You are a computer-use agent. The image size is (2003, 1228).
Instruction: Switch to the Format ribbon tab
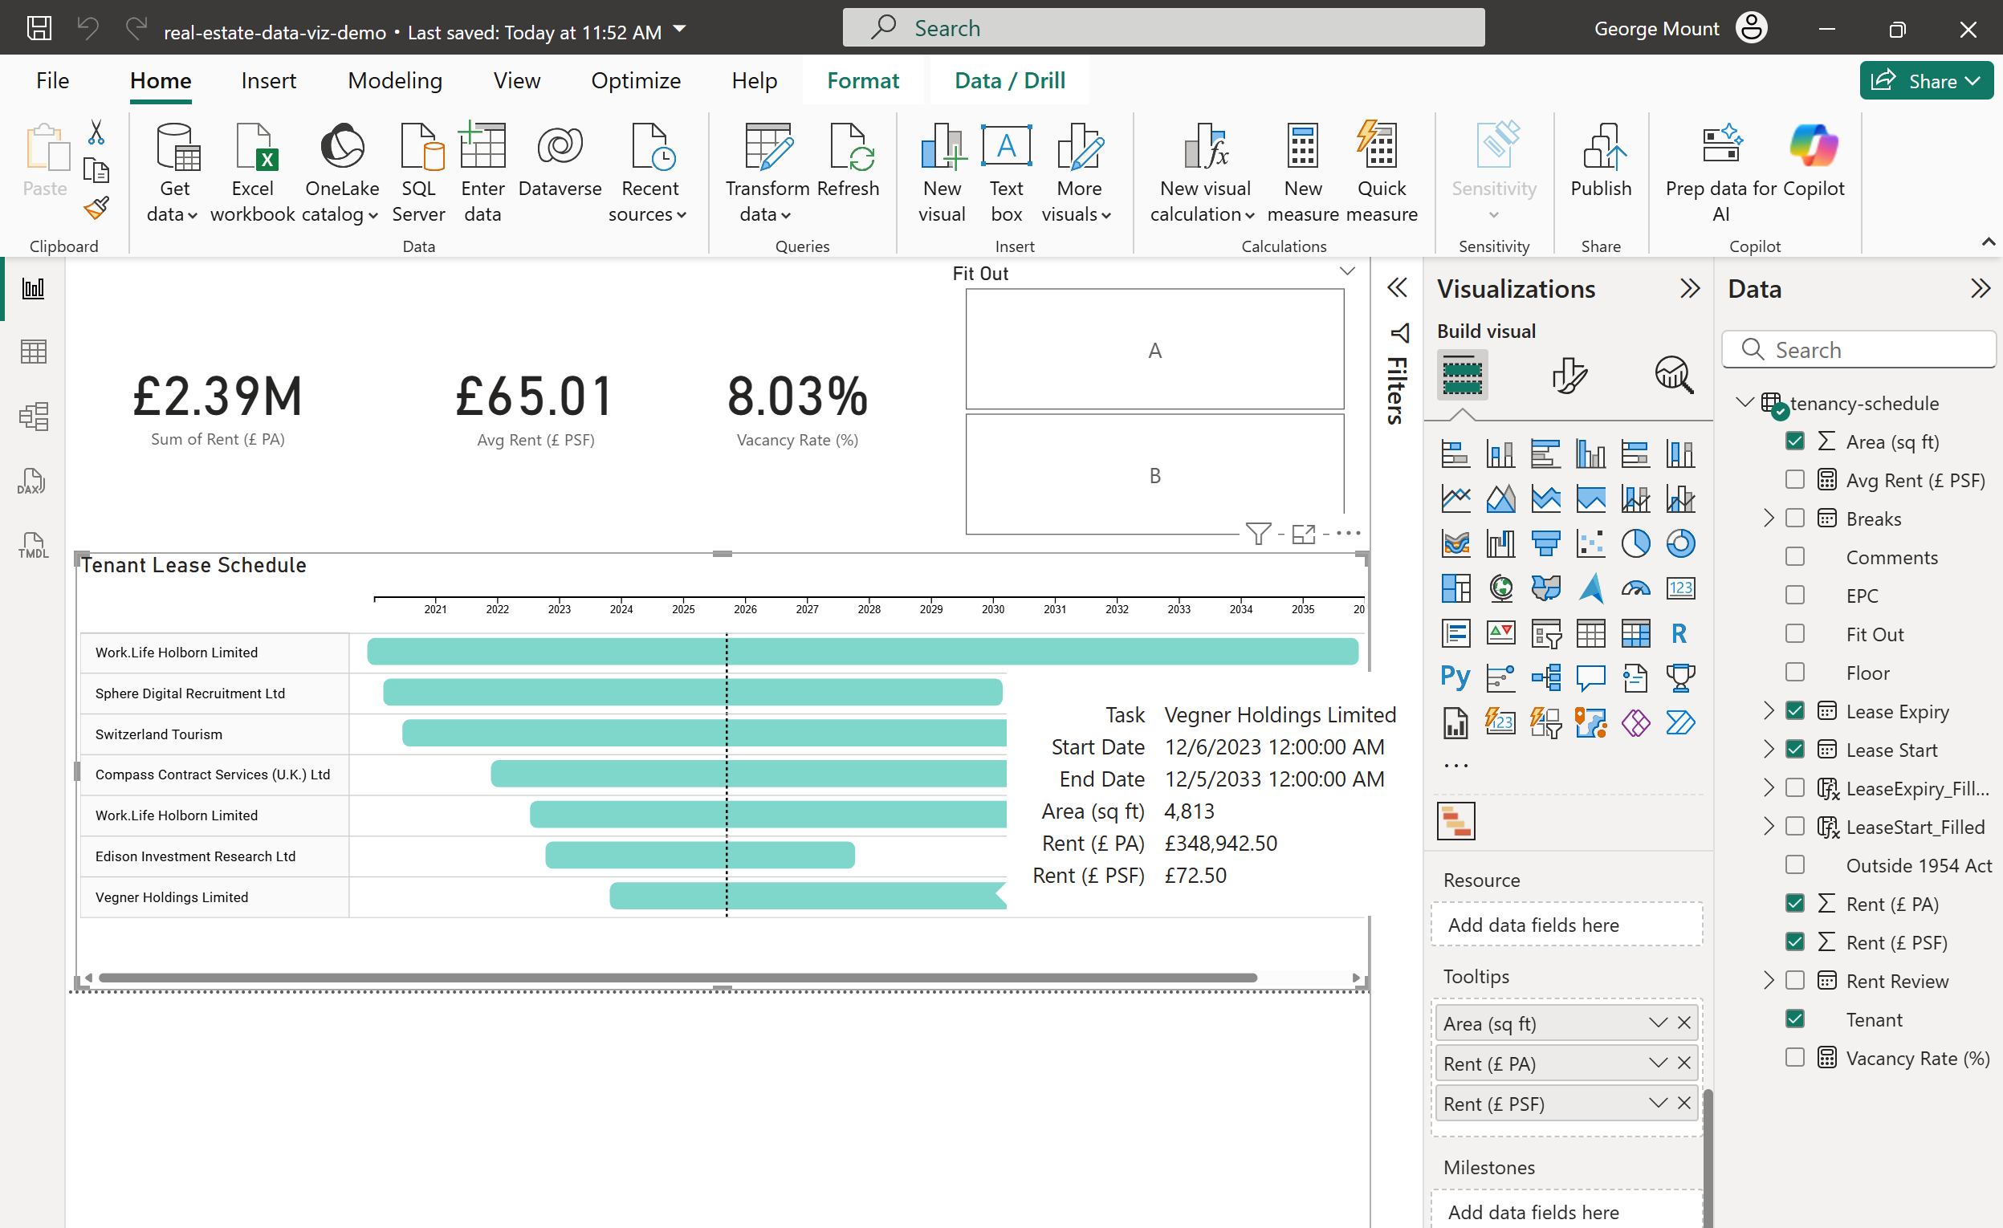(x=862, y=80)
